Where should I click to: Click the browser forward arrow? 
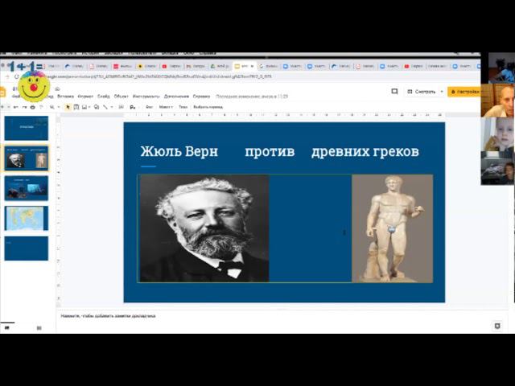click(x=7, y=76)
